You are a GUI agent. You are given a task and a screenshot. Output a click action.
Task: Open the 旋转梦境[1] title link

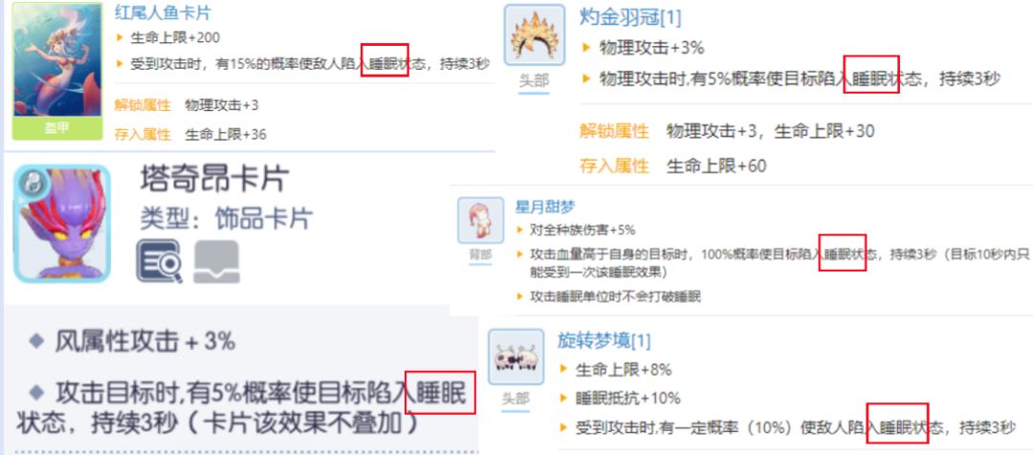[604, 341]
